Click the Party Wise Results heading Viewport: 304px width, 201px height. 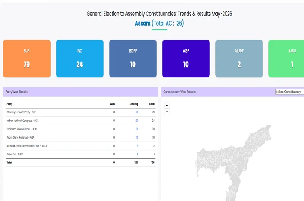[x=16, y=92]
